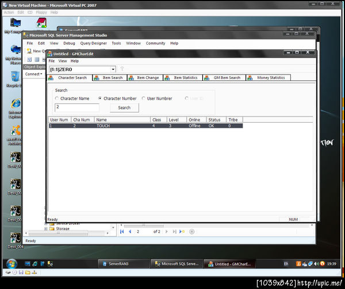Click the stop query round icon
This screenshot has width=345, height=289.
(191, 232)
